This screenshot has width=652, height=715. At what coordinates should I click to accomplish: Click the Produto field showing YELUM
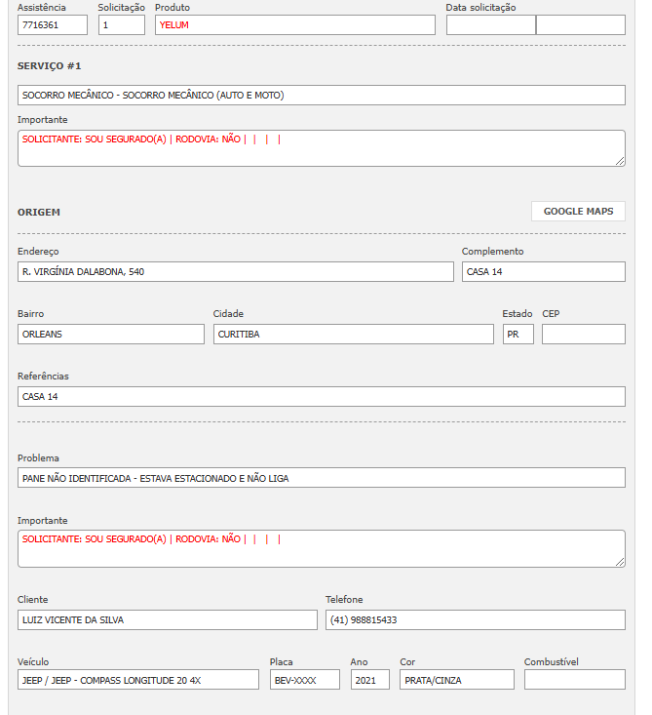(x=294, y=25)
